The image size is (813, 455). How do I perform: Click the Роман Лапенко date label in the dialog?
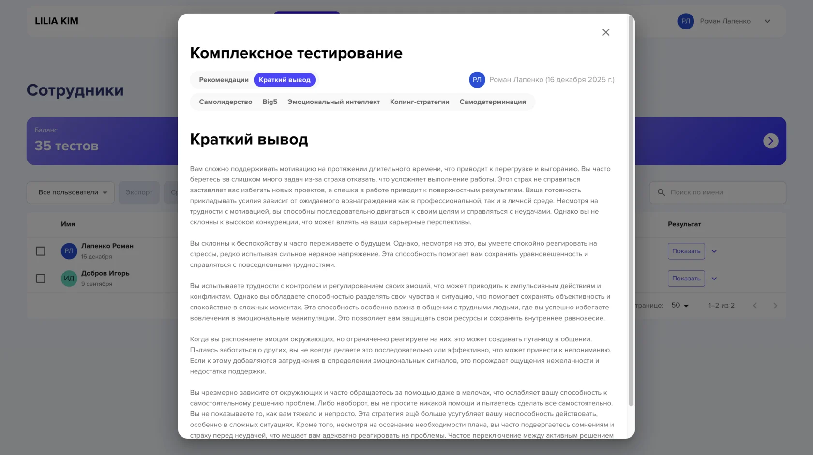(552, 80)
